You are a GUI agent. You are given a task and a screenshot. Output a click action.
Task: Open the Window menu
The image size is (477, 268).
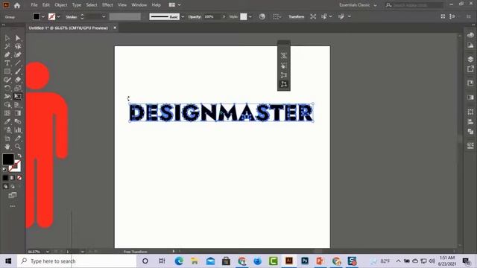point(139,5)
